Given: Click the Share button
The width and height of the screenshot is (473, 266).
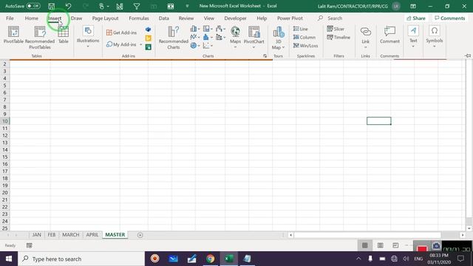Looking at the screenshot, I should [416, 18].
